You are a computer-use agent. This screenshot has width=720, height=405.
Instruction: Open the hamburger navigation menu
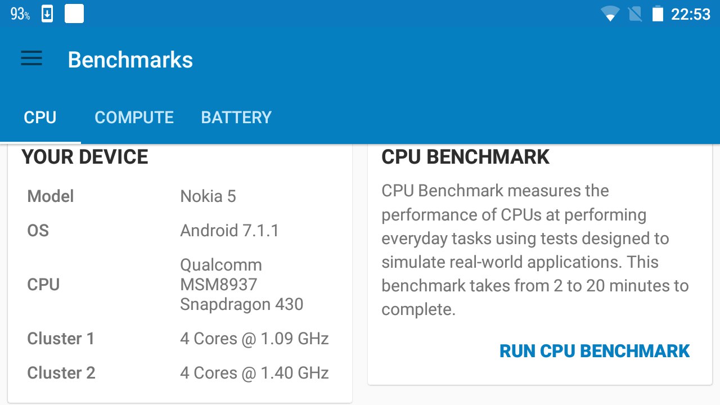pos(31,58)
